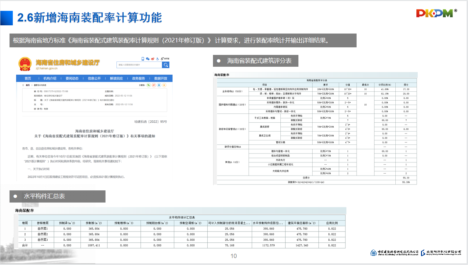
Task: Share via green WeChat share icon
Action: tap(149, 85)
